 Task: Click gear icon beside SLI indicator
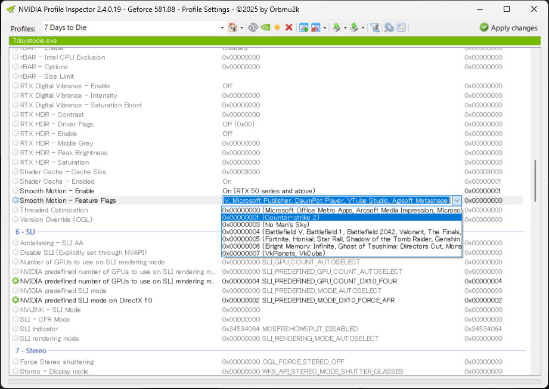(x=15, y=329)
